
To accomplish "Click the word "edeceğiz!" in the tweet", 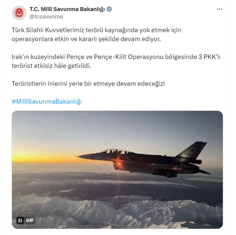I will [x=151, y=84].
